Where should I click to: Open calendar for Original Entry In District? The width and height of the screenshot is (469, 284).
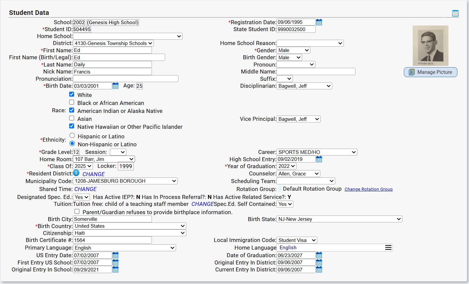(319, 262)
